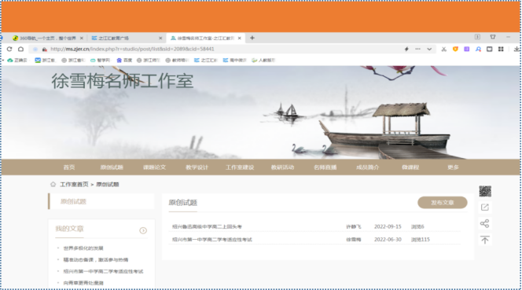
Task: Go to the browser home page icon
Action: tap(20, 49)
